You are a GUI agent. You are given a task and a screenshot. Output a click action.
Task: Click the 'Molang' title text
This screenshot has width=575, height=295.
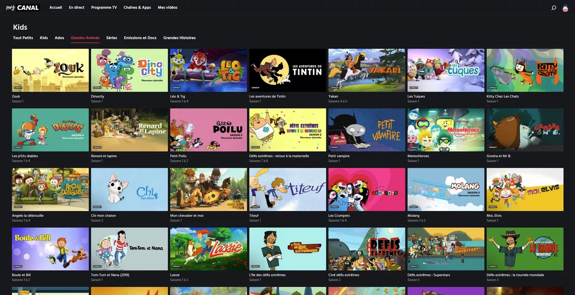(414, 216)
